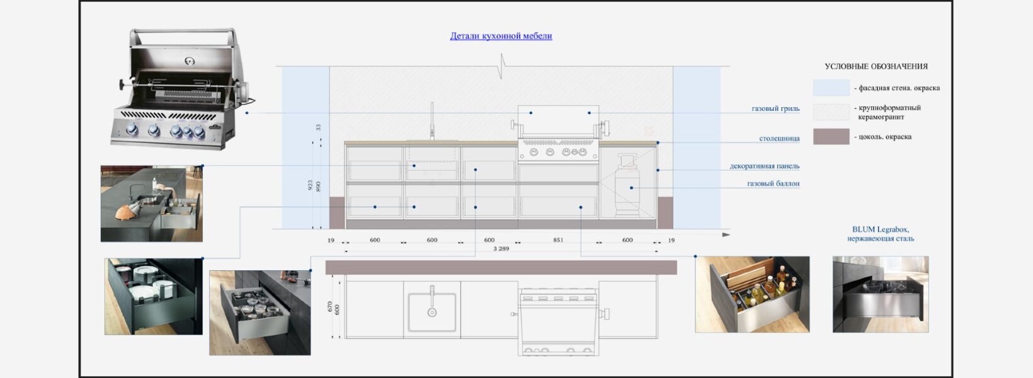The width and height of the screenshot is (1033, 378).
Task: Pick the light blue facade wall swatch
Action: coord(831,88)
